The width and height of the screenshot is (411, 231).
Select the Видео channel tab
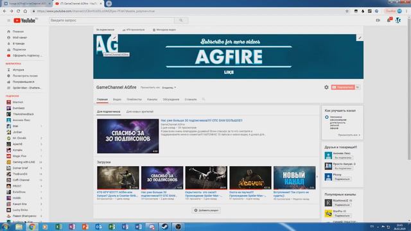click(117, 99)
